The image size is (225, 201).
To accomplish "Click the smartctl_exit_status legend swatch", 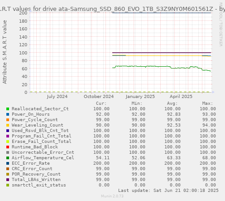I will coord(8,185).
